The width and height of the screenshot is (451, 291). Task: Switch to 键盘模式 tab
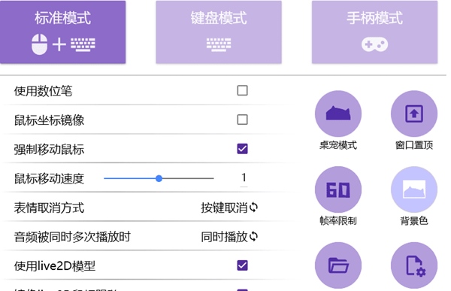[x=219, y=32]
